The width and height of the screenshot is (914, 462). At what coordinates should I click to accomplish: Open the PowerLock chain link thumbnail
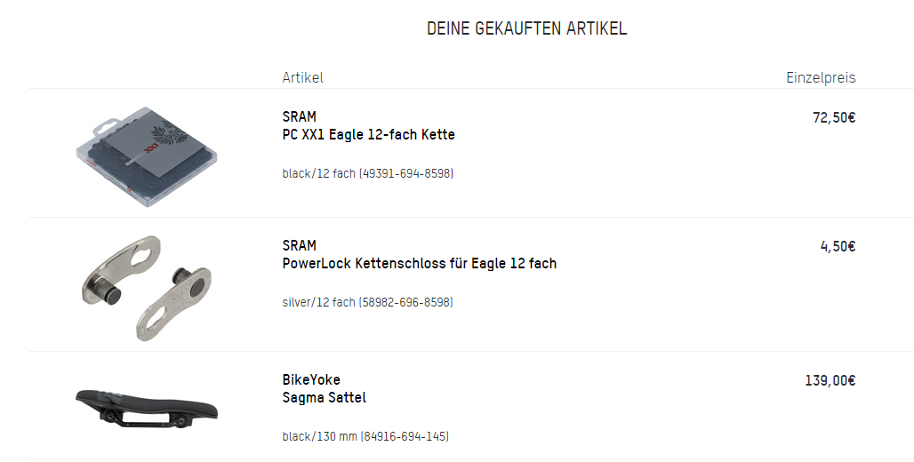click(x=148, y=287)
